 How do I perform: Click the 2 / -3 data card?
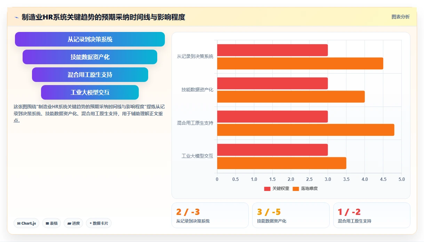tap(210, 215)
